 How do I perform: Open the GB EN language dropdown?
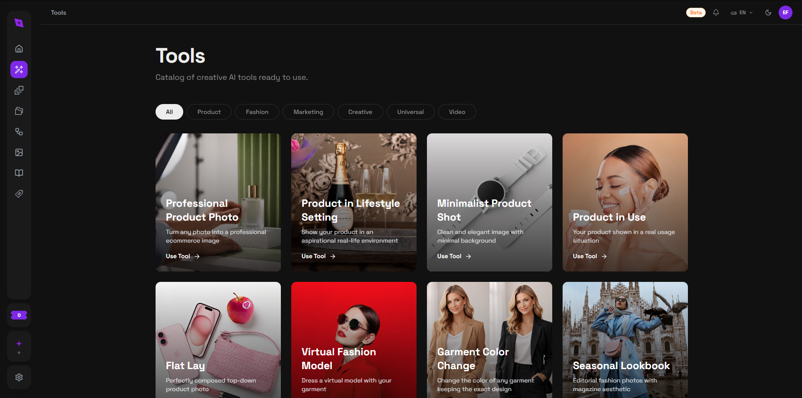[x=742, y=13]
